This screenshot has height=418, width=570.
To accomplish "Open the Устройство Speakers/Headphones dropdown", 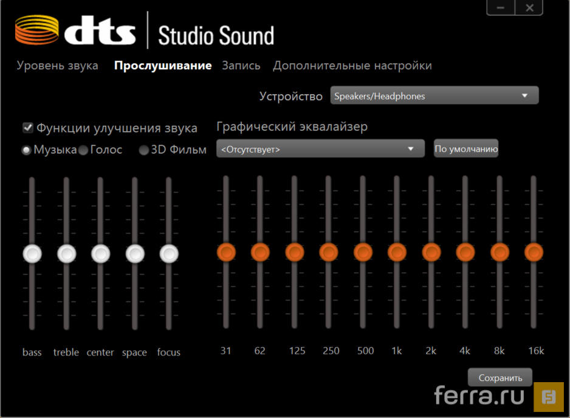I will point(434,95).
